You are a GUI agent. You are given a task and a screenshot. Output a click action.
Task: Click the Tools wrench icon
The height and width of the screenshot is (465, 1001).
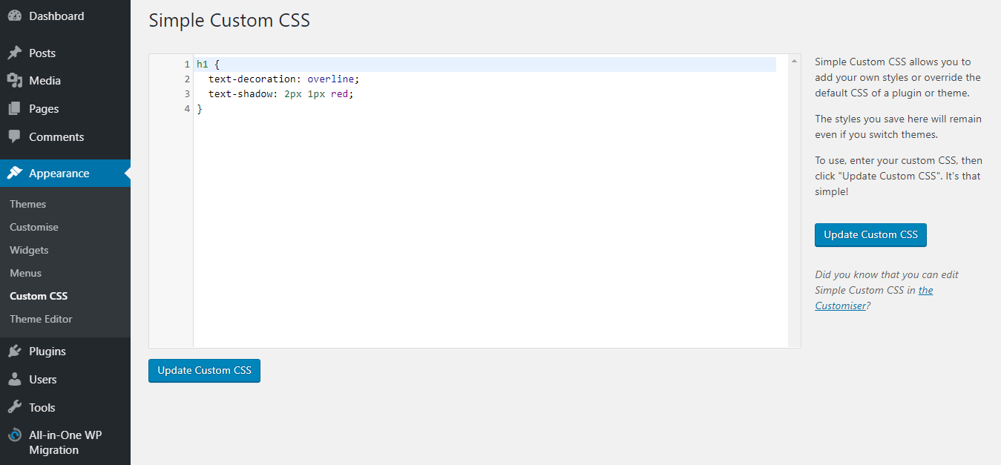[x=14, y=407]
